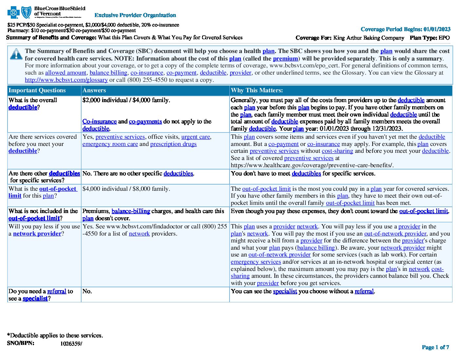This screenshot has height=356, width=461.
Task: Open the 'network provider' question link
Action: click(x=37, y=234)
